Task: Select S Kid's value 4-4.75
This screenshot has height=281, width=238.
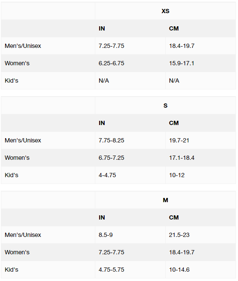Action: (107, 175)
